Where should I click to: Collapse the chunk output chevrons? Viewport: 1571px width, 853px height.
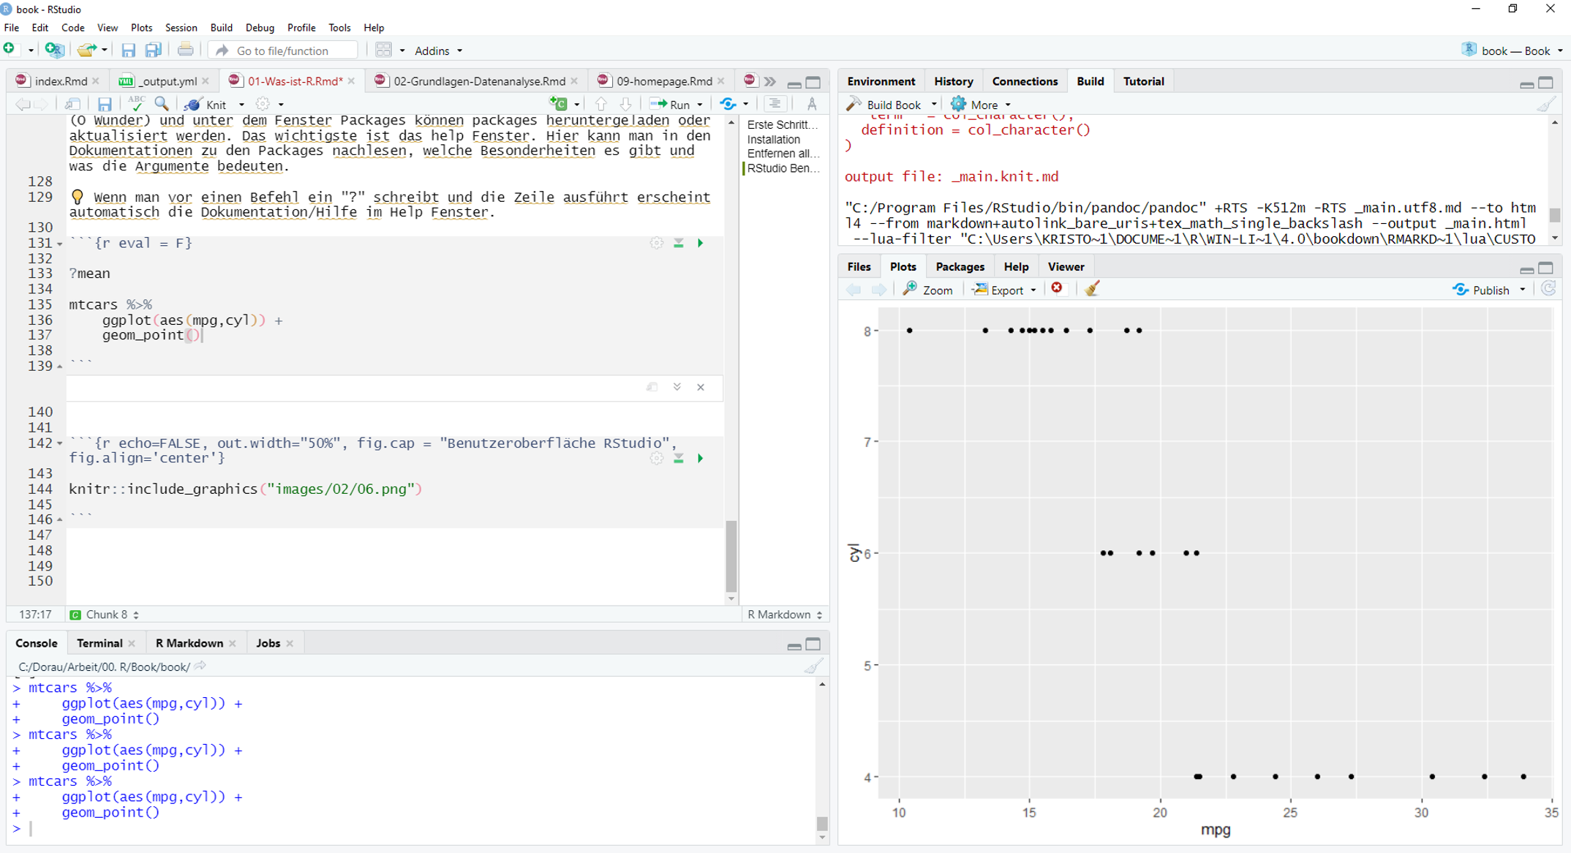pos(677,387)
